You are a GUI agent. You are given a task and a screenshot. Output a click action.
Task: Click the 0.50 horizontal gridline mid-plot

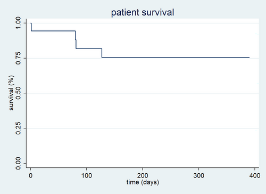pyautogui.click(x=143, y=93)
